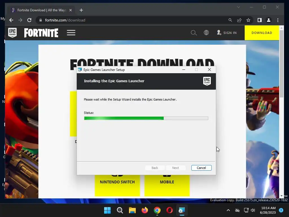Click SIGN IN in the Fortnite header
This screenshot has width=289, height=217.
(x=227, y=33)
